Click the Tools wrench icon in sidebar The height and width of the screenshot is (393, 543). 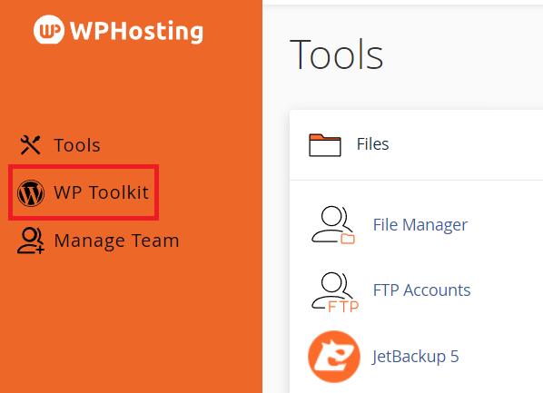tap(31, 144)
